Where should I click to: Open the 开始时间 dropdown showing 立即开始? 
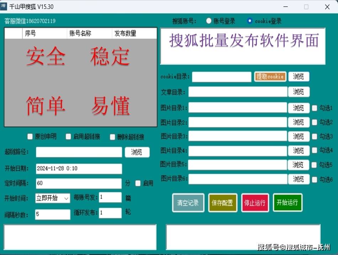53,198
